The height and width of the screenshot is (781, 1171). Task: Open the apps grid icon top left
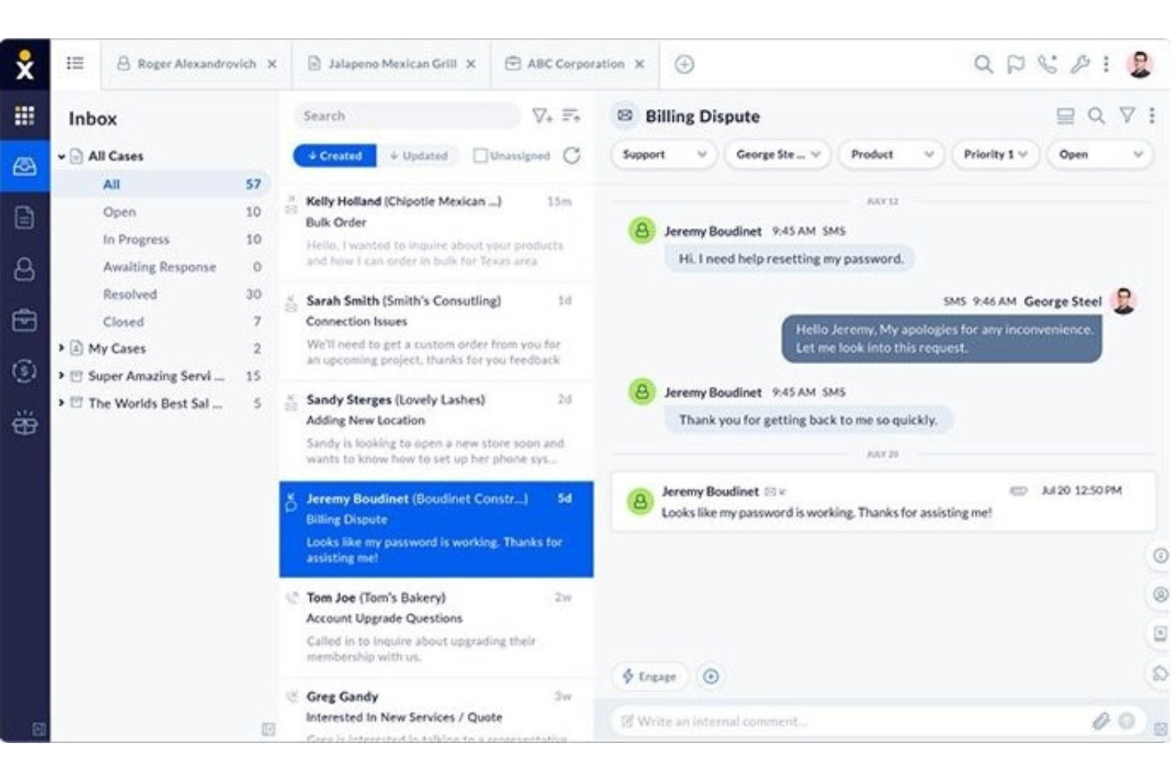[x=26, y=117]
